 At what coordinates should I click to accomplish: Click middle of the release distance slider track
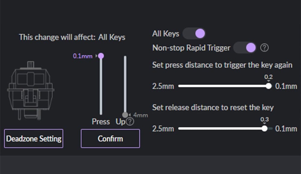pos(225,128)
